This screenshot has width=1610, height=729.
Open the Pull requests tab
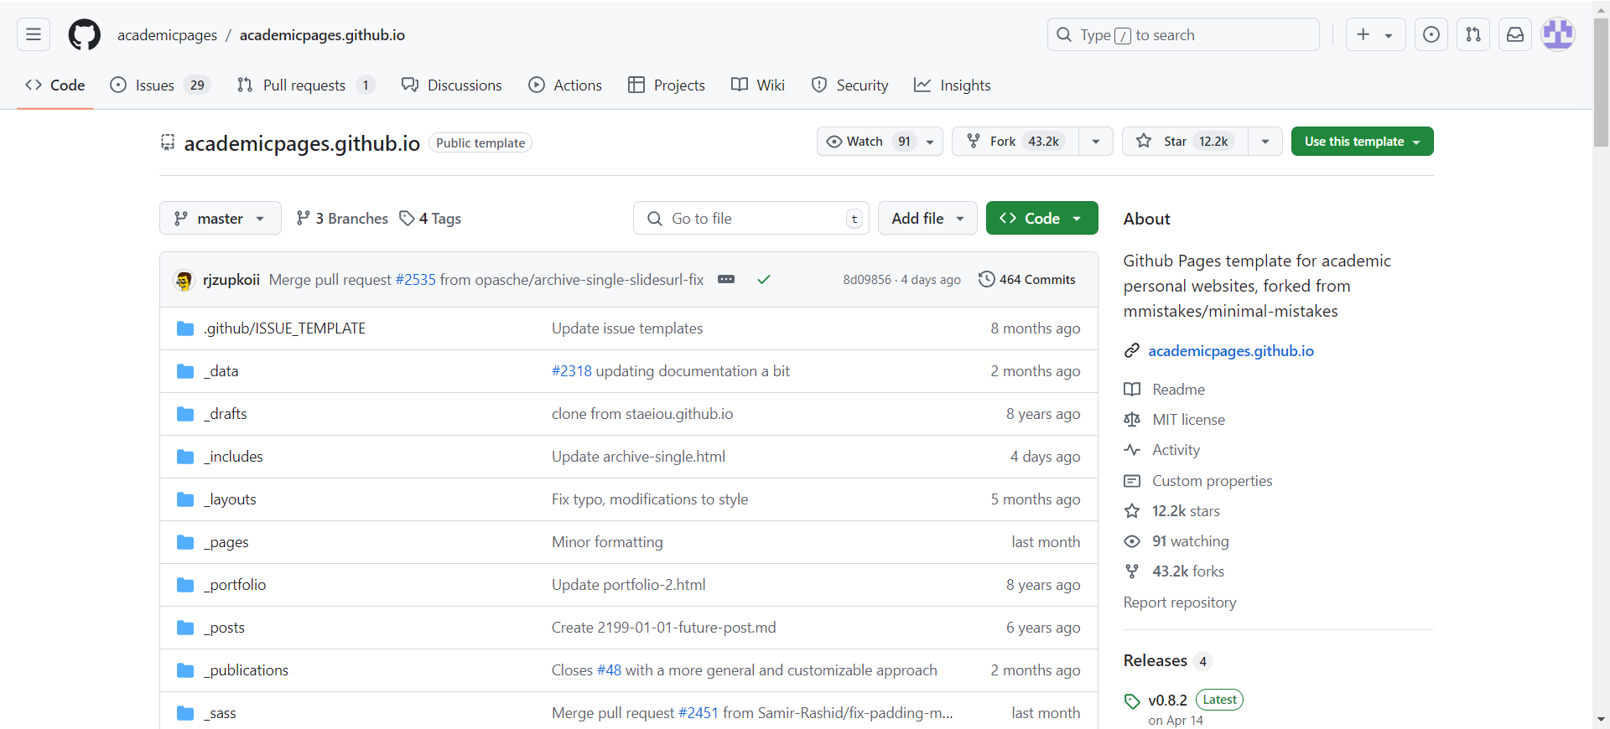pos(306,85)
